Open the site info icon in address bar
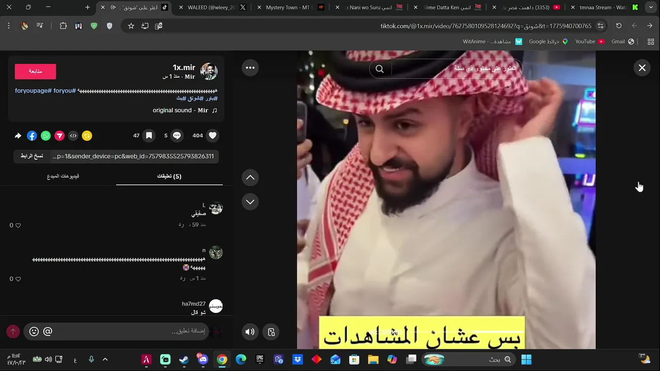Screen dimensions: 660x371 (600, 26)
